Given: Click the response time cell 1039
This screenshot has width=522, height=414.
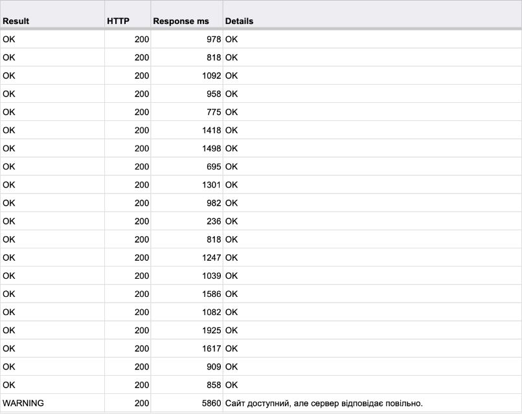Looking at the screenshot, I should point(187,276).
